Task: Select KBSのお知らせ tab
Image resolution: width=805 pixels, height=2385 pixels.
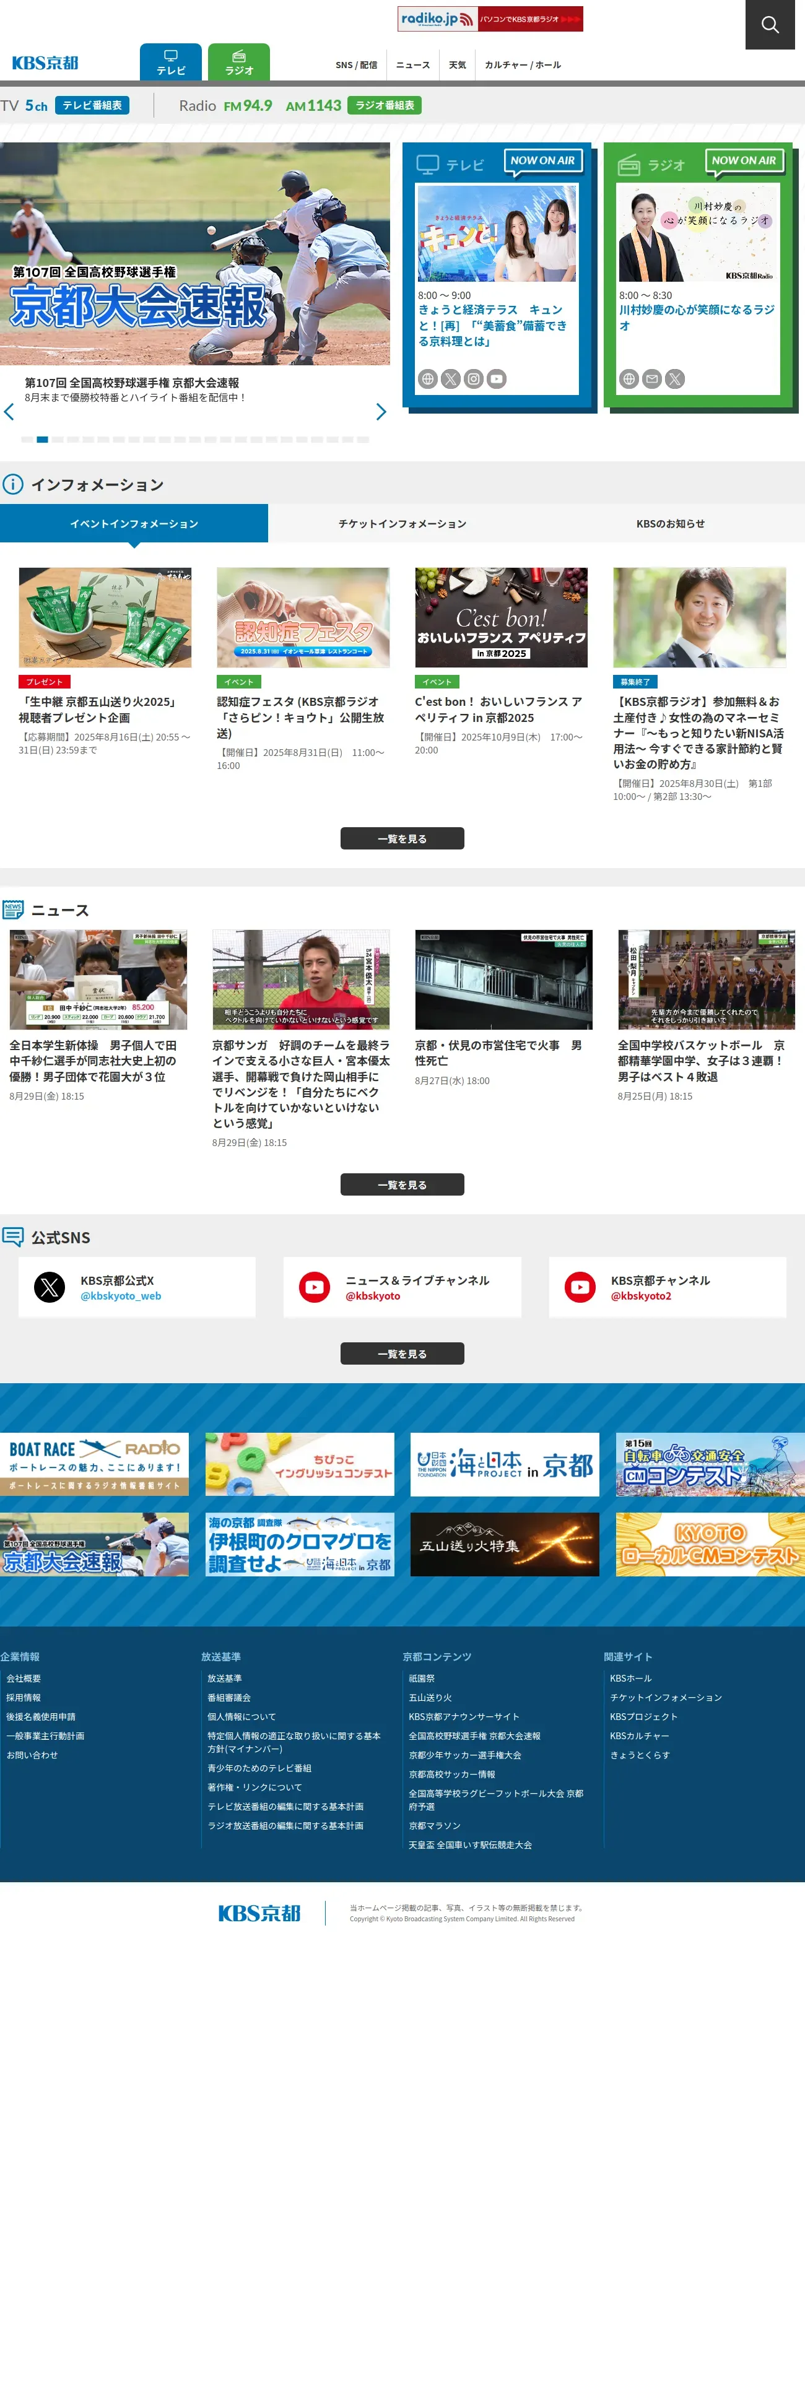Action: click(671, 524)
